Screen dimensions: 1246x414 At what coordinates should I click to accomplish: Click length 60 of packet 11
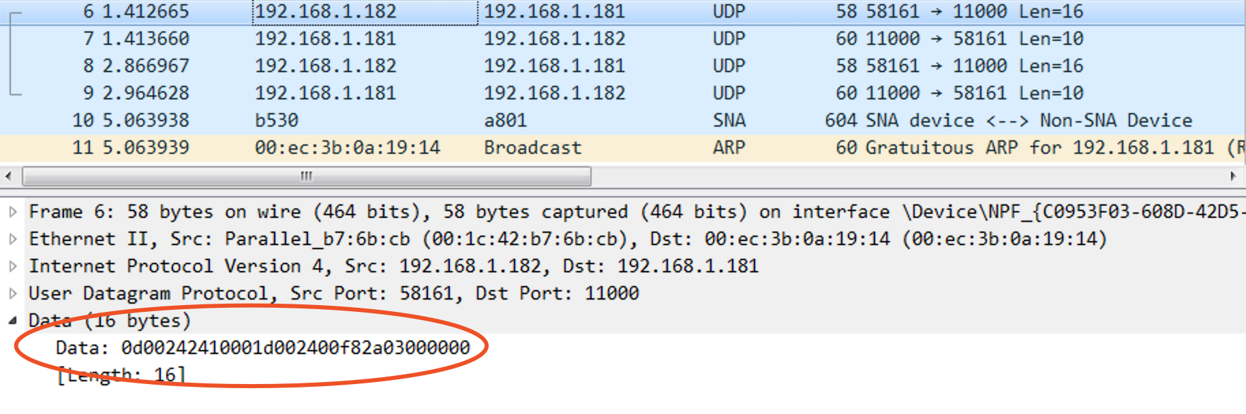pos(847,148)
